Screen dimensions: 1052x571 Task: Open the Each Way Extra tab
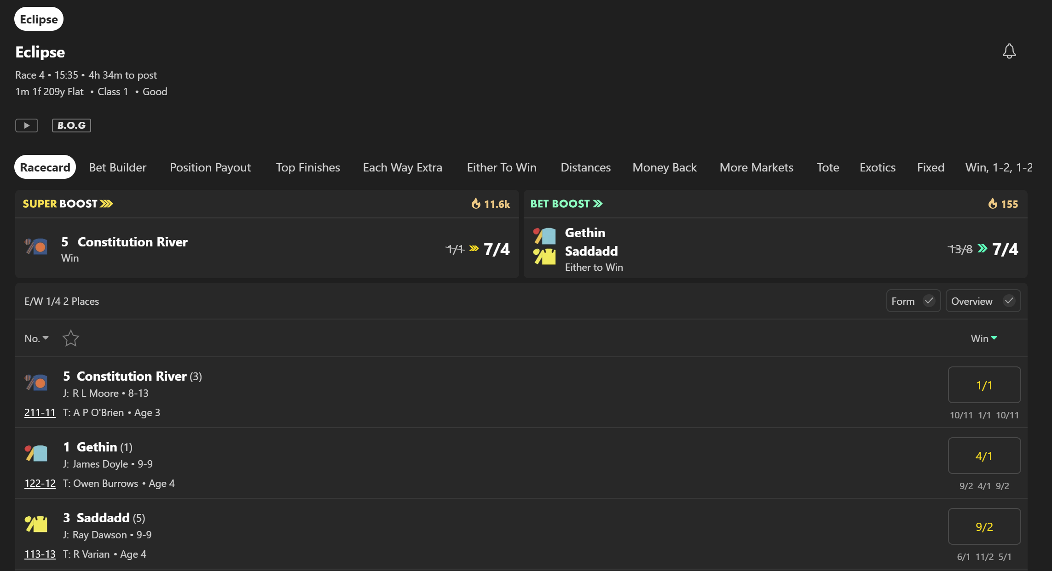403,167
